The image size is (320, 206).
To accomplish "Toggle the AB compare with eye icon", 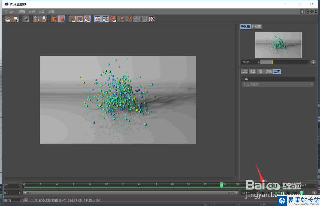I will [x=105, y=19].
